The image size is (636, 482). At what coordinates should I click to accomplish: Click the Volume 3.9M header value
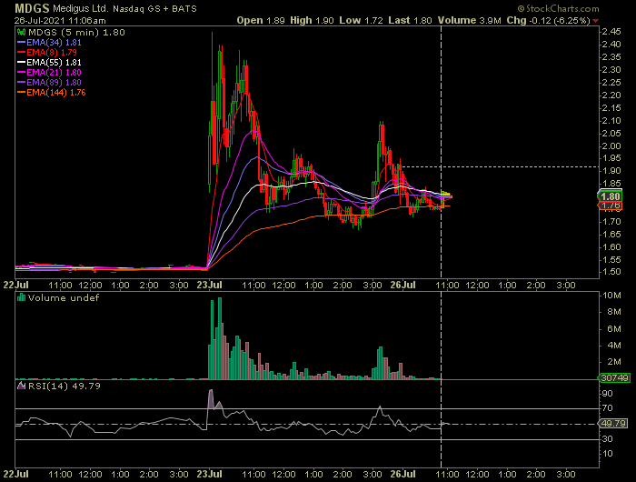pyautogui.click(x=470, y=20)
